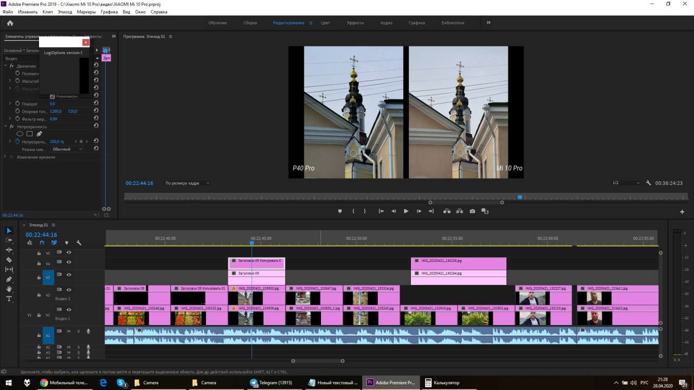Open the Эпизод menu
This screenshot has width=694, height=390.
[65, 11]
